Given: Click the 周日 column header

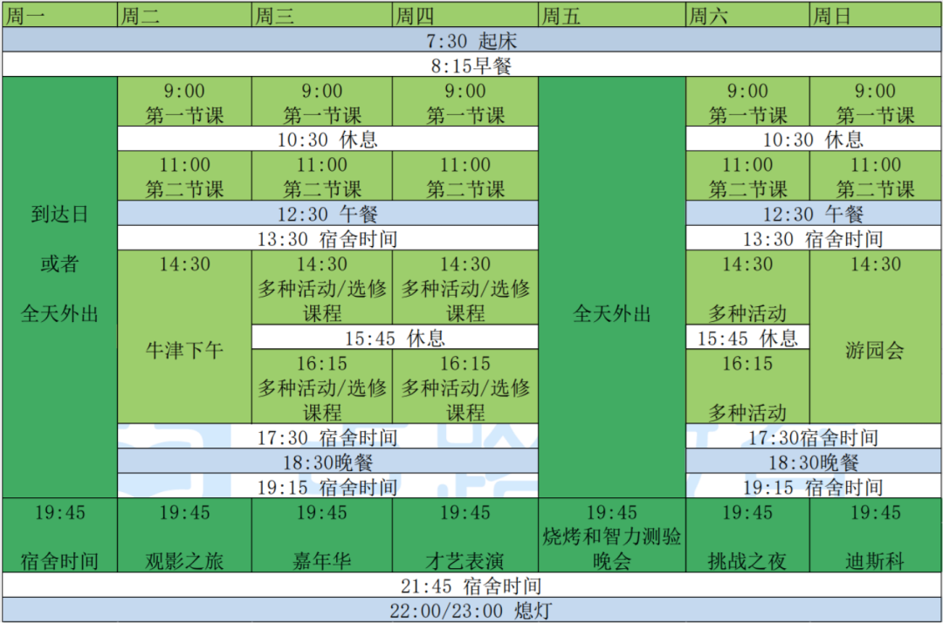Looking at the screenshot, I should tap(875, 15).
